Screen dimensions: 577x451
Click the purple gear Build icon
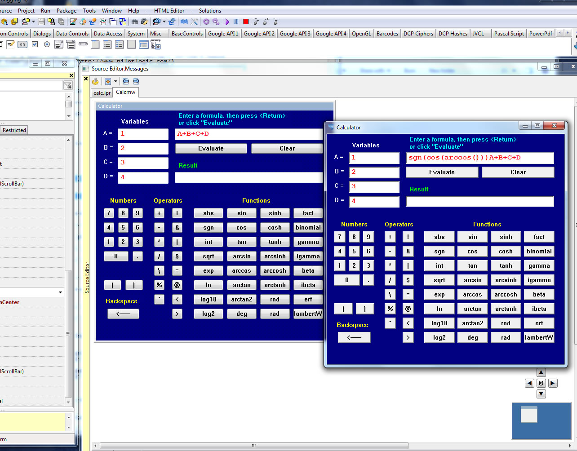pos(206,22)
